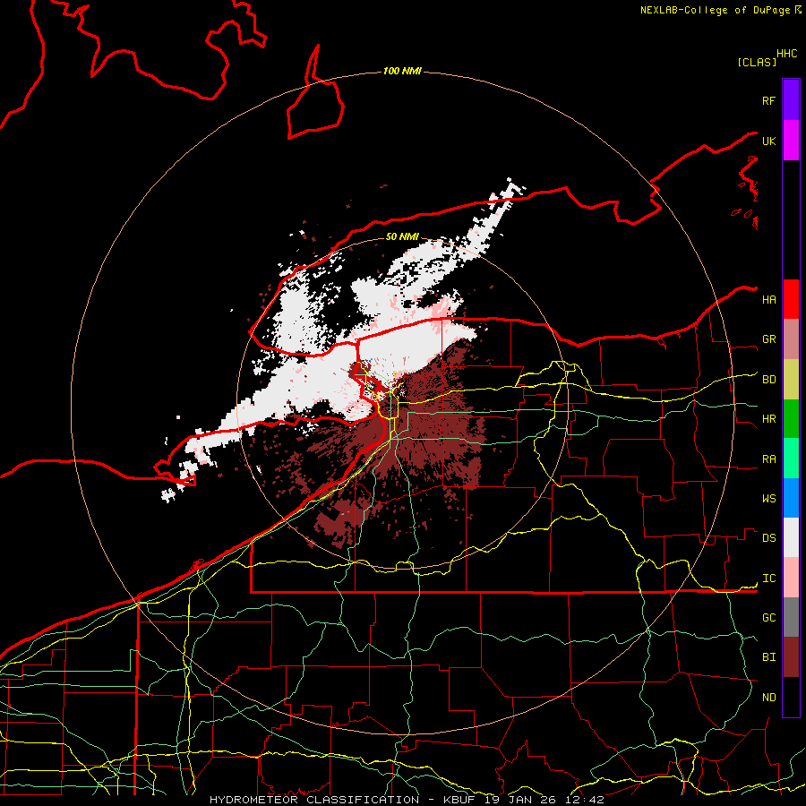Click the KBUF station identifier
This screenshot has width=806, height=806.
coord(460,800)
